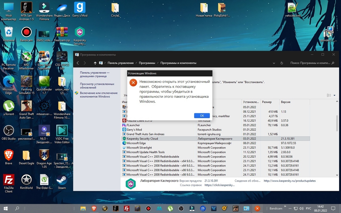Click OK in the Windows Installer error dialog
Screen dimensions: 341x213
(202, 116)
